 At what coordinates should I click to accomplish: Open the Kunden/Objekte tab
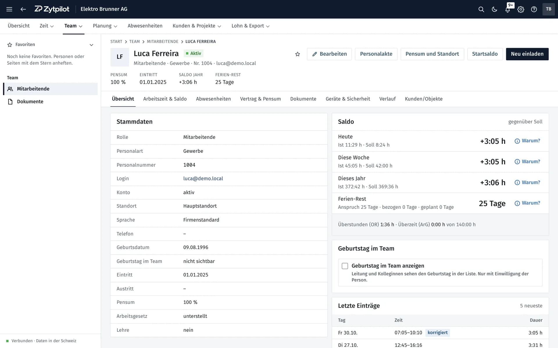[x=423, y=99]
